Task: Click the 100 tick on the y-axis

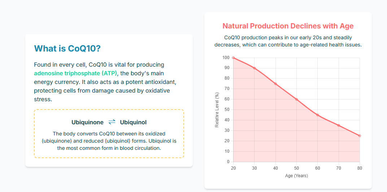Action: click(226, 58)
